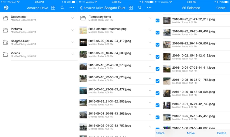Expand options for 2016-05-10_22-48-03_270.jpeg
Image resolution: width=230 pixels, height=137 pixels.
coord(150,66)
